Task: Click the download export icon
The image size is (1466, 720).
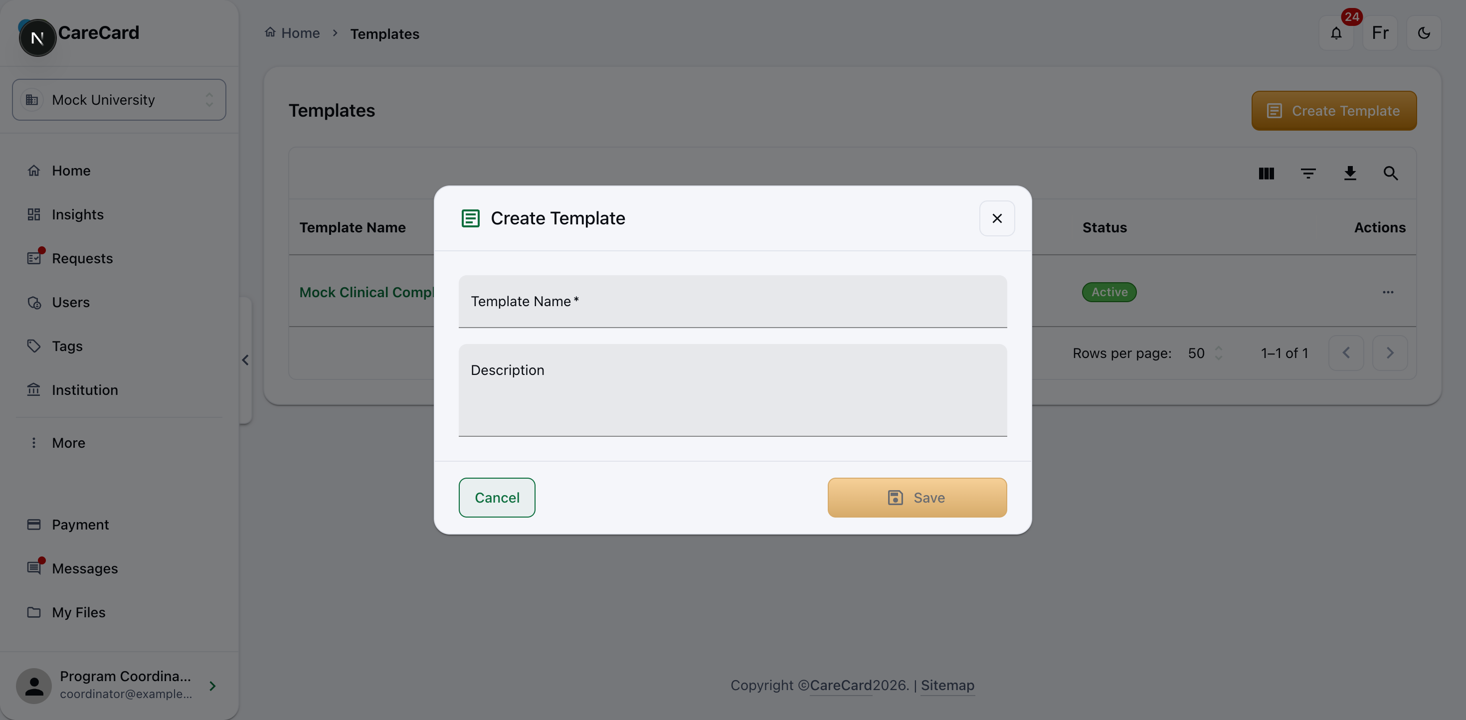Action: 1349,174
